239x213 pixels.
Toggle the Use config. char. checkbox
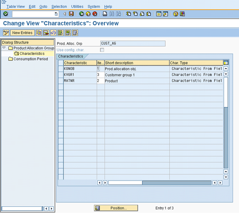coord(102,50)
